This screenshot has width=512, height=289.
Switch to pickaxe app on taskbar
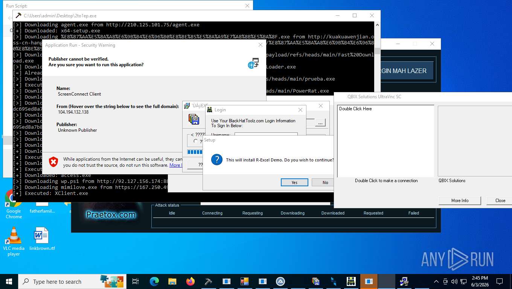pos(208,281)
